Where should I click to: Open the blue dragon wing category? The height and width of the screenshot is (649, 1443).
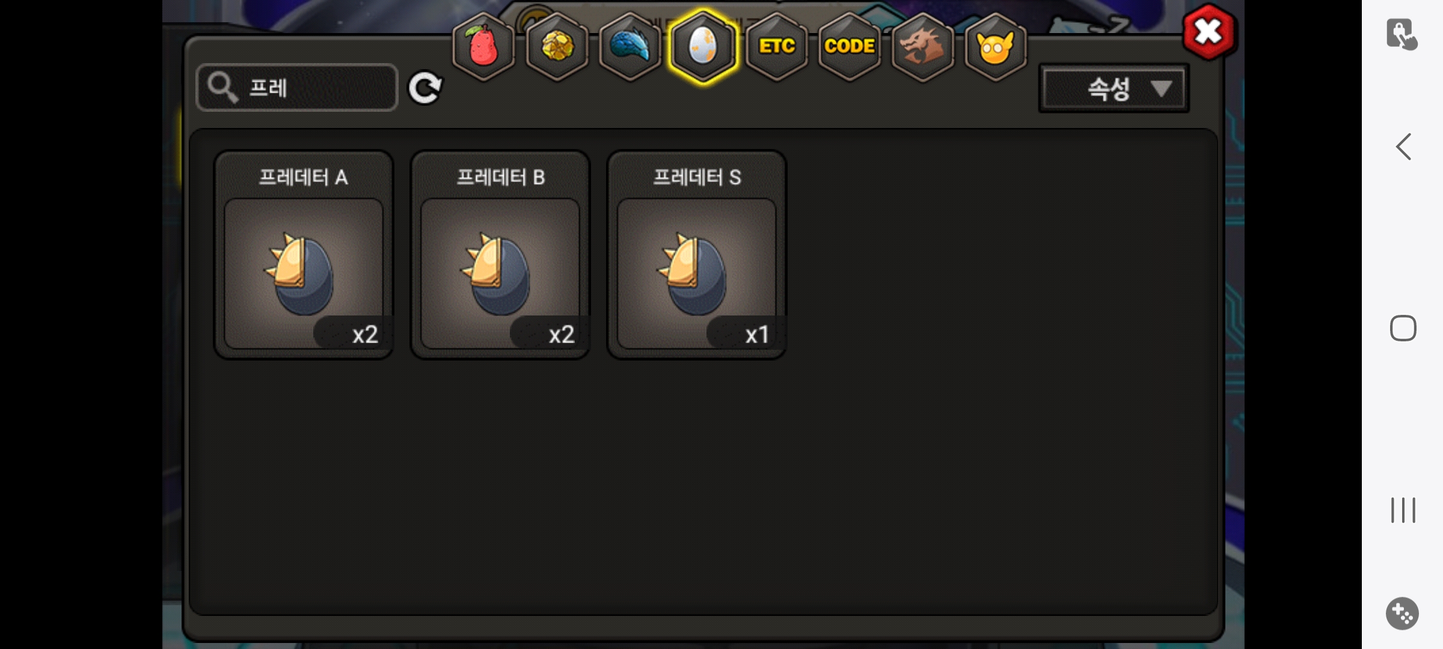point(630,47)
